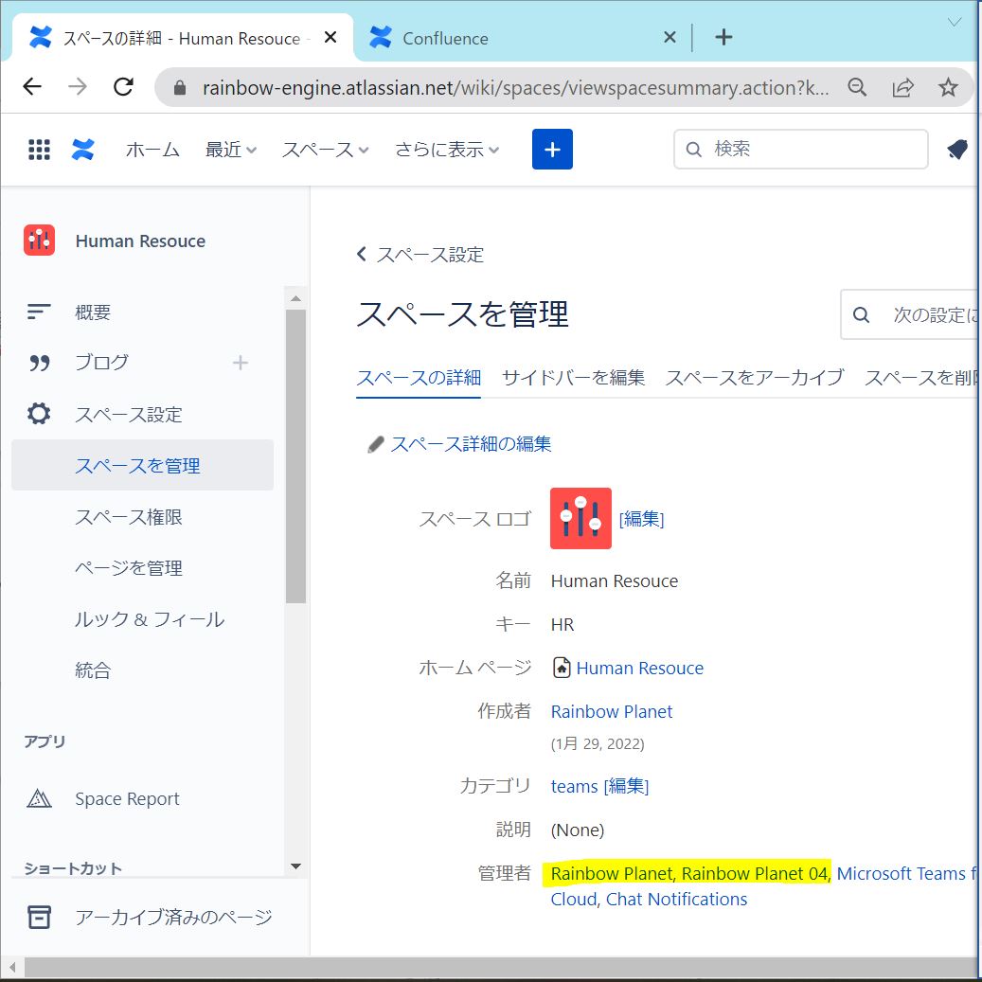The height and width of the screenshot is (982, 982).
Task: Expand the スペース dropdown menu
Action: (x=325, y=150)
